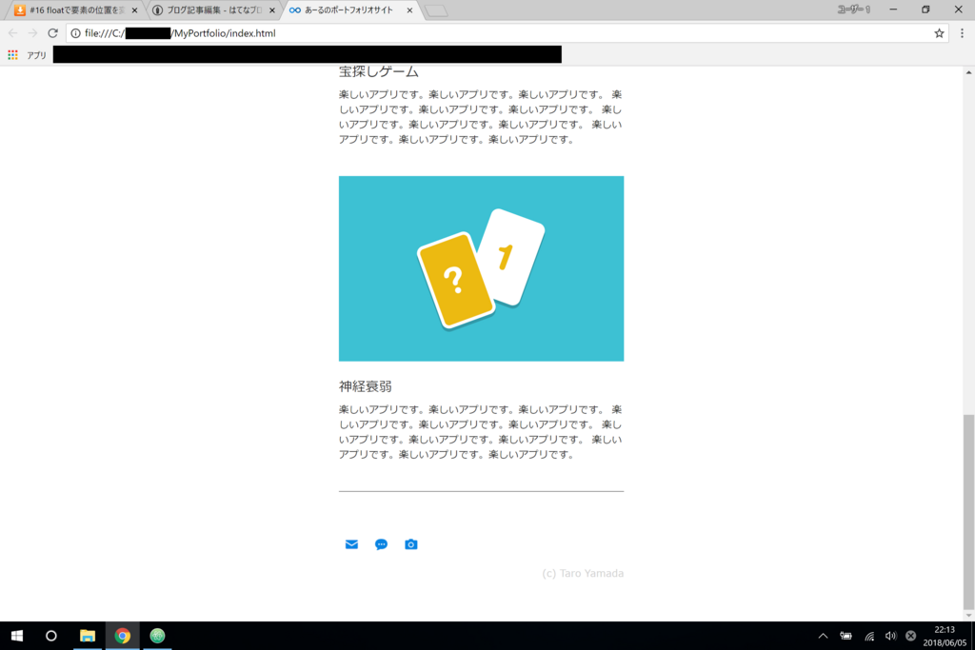Viewport: 975px width, 650px height.
Task: Open the speech bubble contact icon
Action: pos(381,543)
